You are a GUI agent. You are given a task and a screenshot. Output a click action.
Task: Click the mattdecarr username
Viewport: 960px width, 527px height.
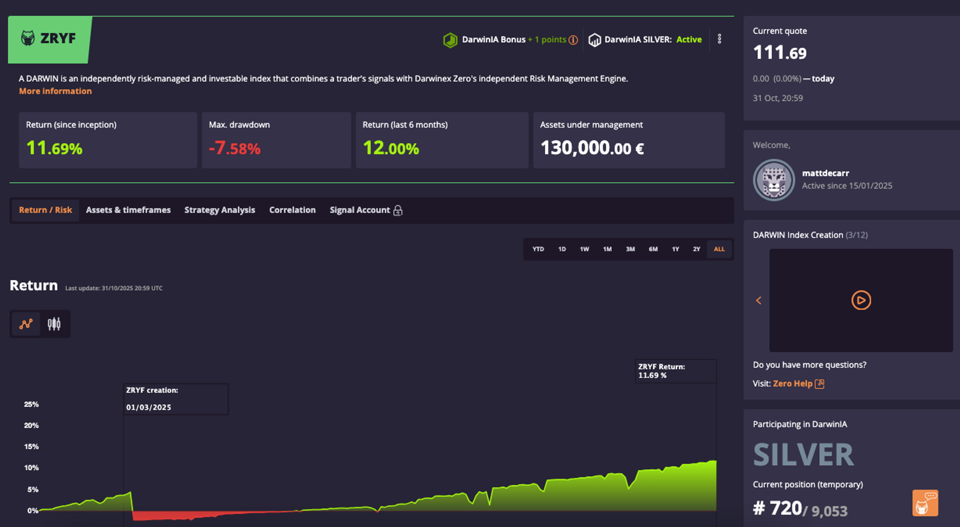coord(825,173)
